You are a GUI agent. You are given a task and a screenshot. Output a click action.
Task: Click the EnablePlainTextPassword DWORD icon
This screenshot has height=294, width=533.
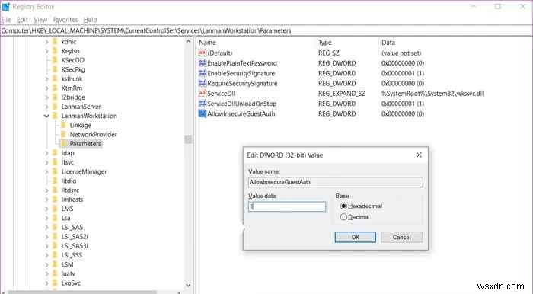click(x=203, y=63)
